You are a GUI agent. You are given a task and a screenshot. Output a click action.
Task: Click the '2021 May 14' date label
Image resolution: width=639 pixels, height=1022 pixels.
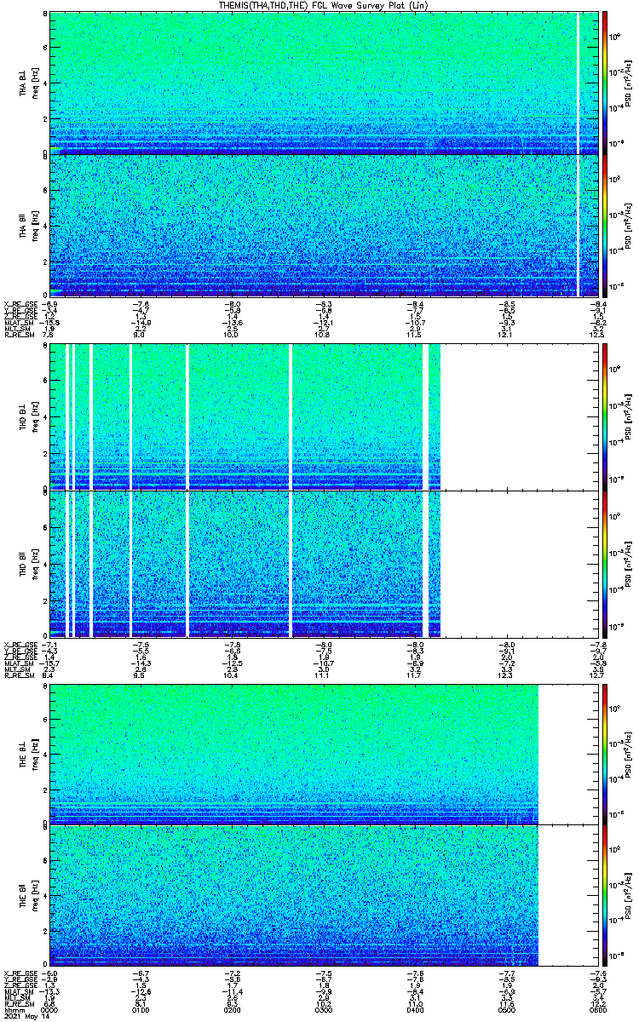(x=25, y=1017)
